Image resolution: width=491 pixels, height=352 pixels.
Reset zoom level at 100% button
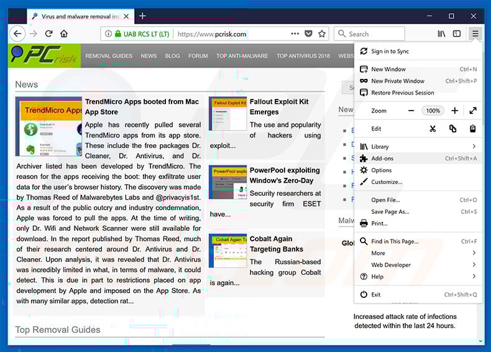433,111
